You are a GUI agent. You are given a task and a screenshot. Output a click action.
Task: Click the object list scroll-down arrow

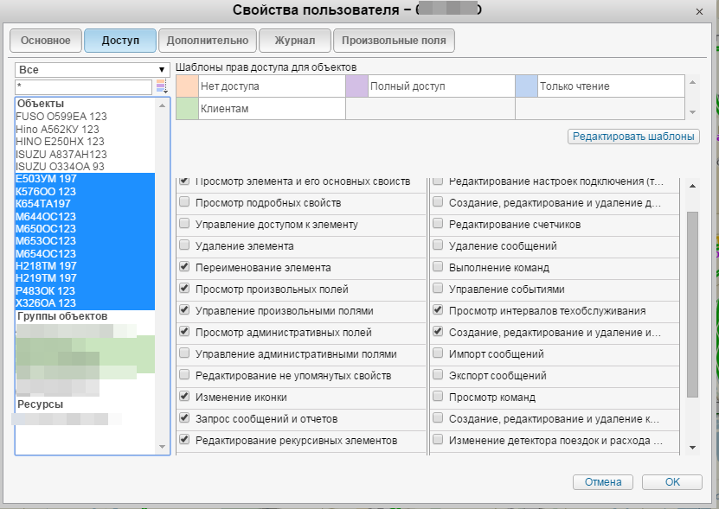click(x=163, y=446)
